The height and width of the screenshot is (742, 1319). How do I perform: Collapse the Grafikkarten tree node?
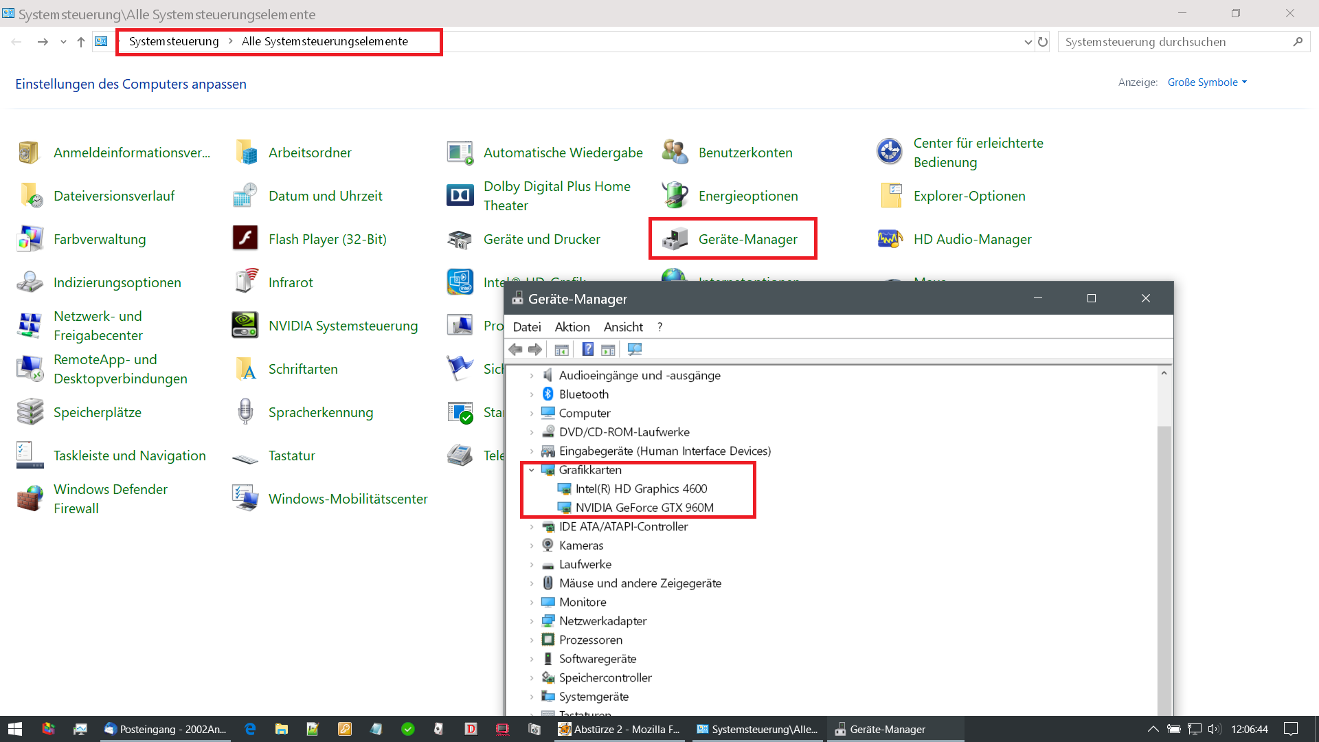pos(531,470)
